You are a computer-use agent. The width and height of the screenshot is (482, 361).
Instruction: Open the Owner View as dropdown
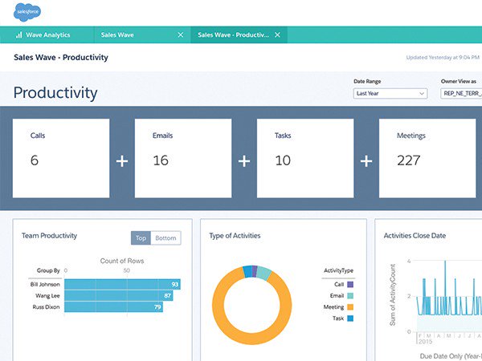[x=461, y=93]
